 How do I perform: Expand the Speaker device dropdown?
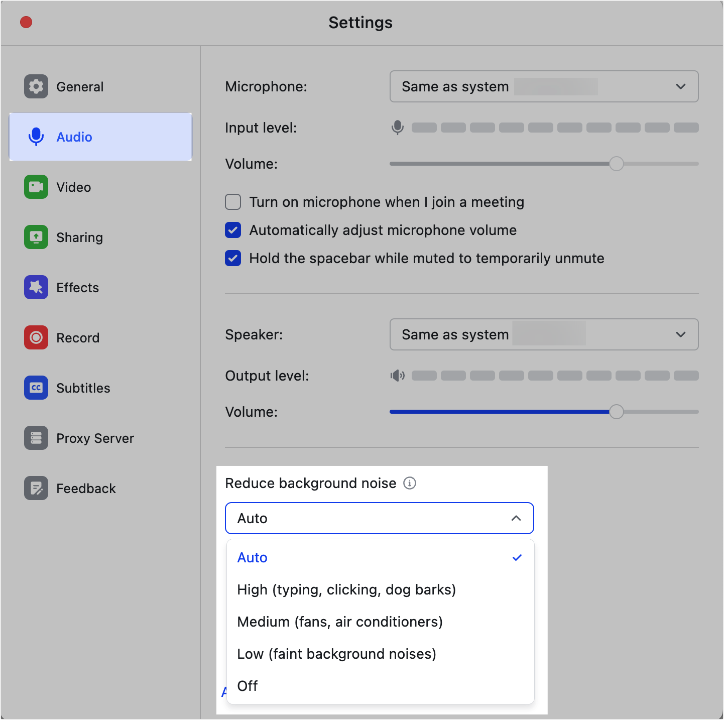click(544, 335)
